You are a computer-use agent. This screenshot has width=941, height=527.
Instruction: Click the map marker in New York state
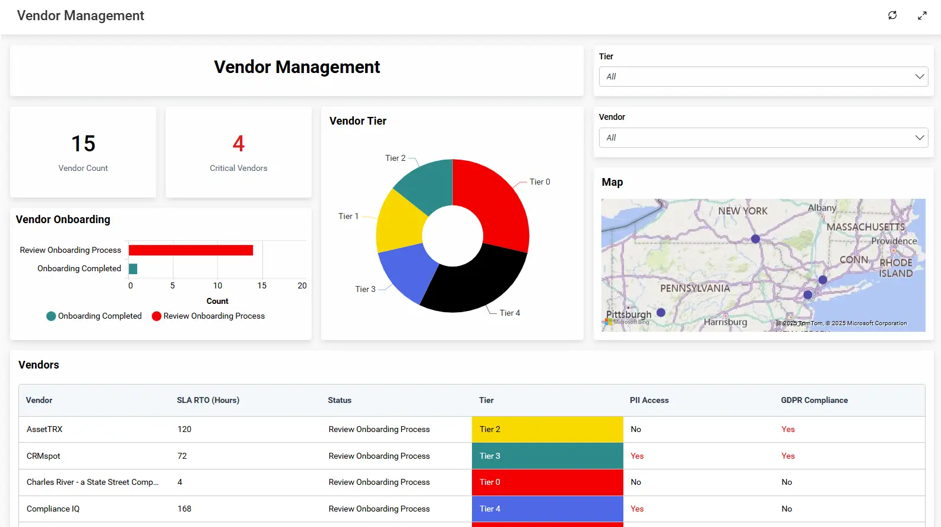(x=755, y=239)
